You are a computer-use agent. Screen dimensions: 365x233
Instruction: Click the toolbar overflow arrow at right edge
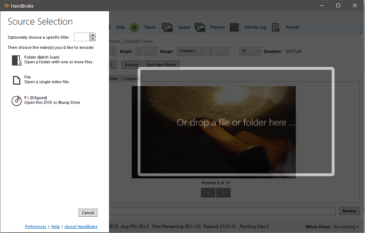[x=361, y=33]
